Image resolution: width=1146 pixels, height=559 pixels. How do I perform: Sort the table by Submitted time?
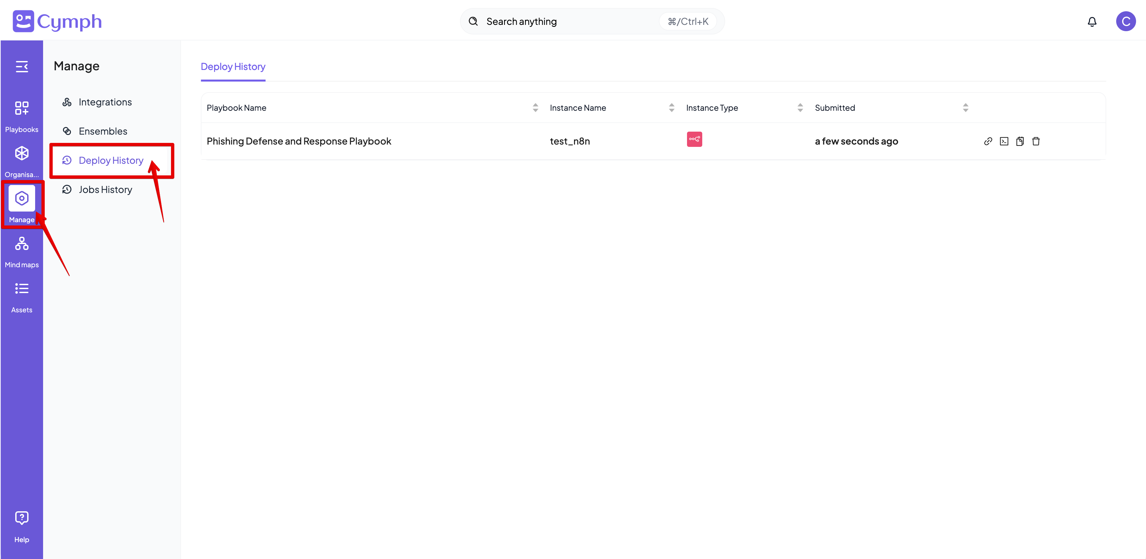(965, 107)
